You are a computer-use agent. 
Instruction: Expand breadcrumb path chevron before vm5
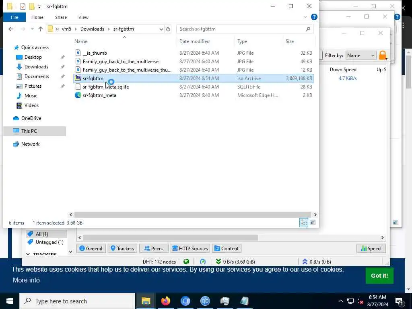(57, 29)
